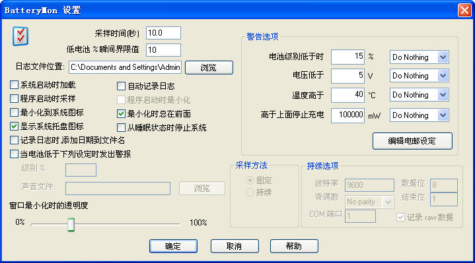
Task: Enable 系统启动时加载 checkbox
Action: [15, 85]
